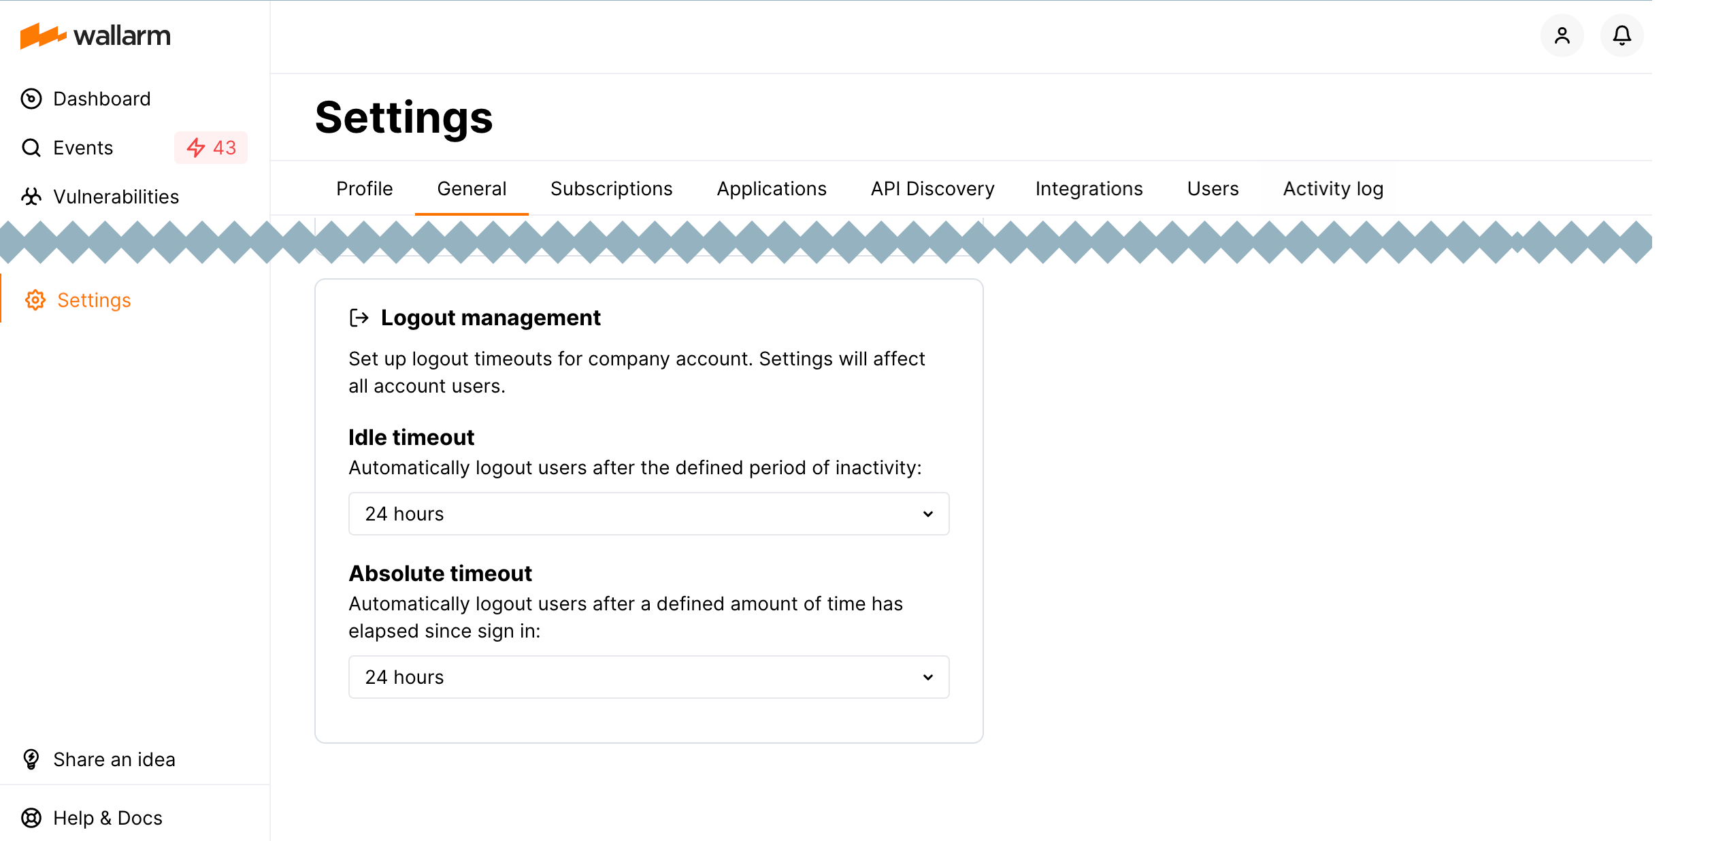The width and height of the screenshot is (1712, 841).
Task: Open Help & Docs
Action: click(x=108, y=818)
